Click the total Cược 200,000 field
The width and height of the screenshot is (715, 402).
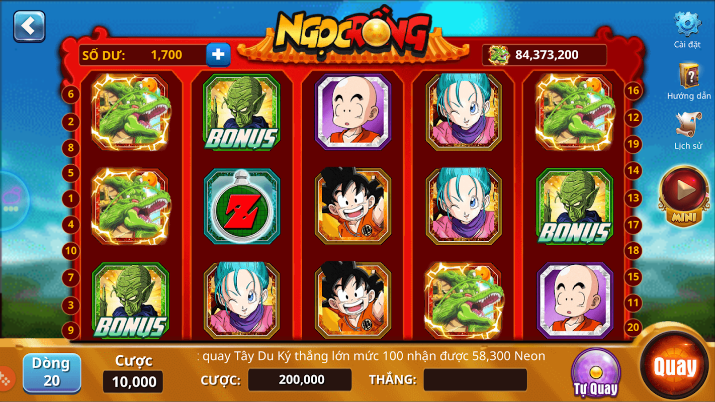pyautogui.click(x=300, y=380)
